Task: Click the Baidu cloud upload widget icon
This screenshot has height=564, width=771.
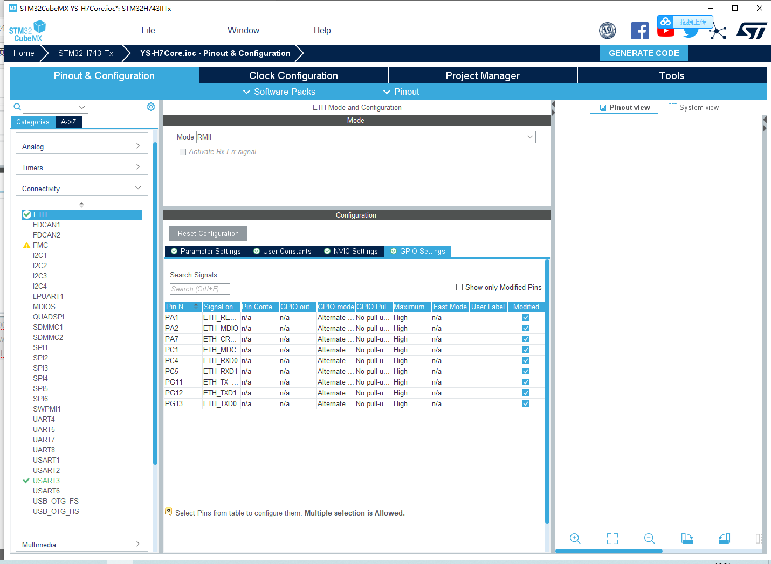Action: [666, 22]
